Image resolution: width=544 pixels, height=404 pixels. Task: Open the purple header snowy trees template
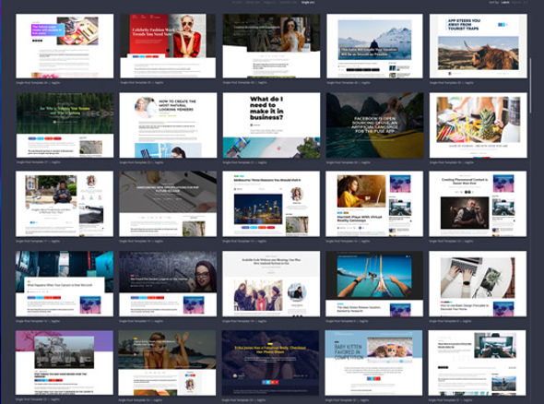coord(65,362)
